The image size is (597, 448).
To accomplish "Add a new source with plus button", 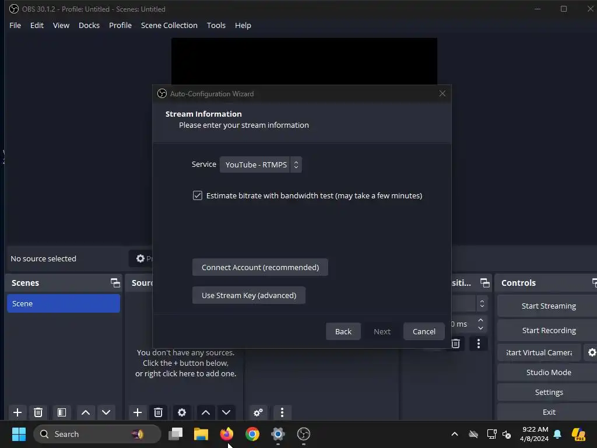I will click(x=138, y=412).
